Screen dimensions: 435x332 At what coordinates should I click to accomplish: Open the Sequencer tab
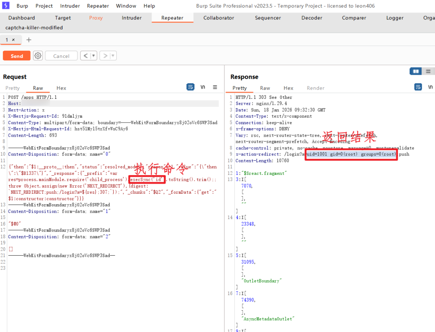(x=268, y=18)
